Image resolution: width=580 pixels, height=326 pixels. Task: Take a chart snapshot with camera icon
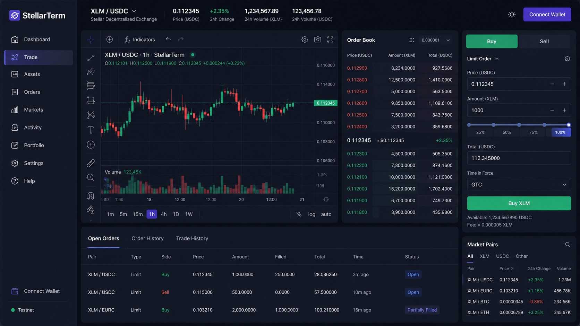click(x=317, y=39)
